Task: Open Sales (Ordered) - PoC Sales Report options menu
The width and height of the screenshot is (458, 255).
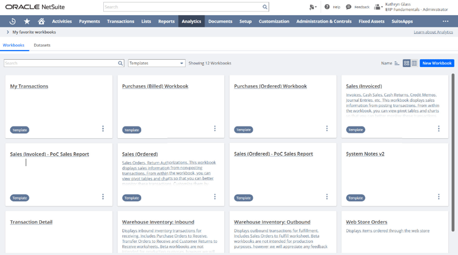Action: point(327,197)
